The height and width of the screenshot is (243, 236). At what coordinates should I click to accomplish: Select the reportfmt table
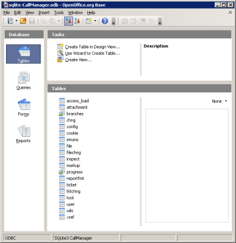[x=75, y=178]
